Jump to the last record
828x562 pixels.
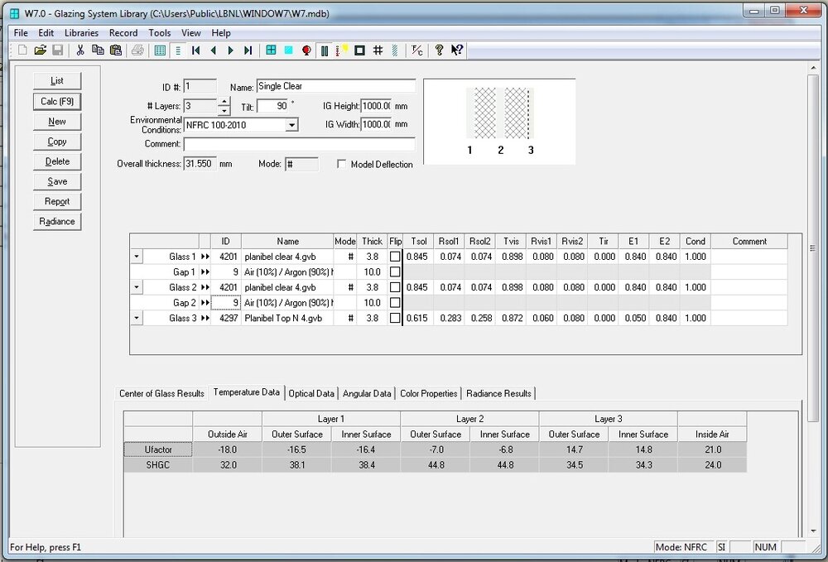click(248, 50)
